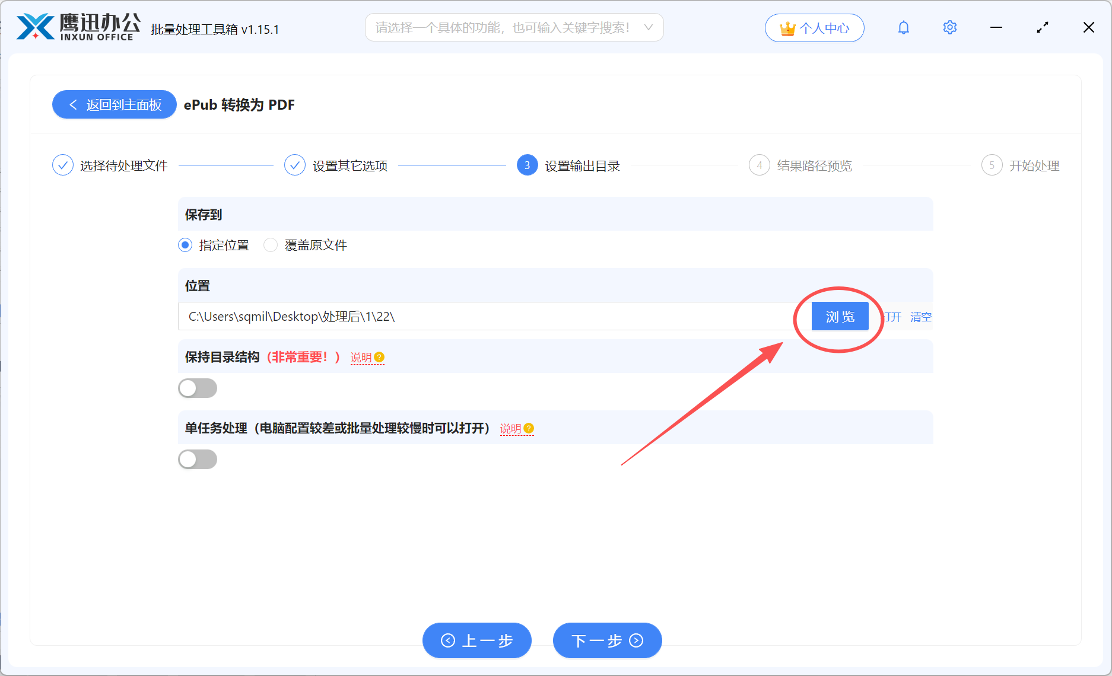Go to step 结果路径预览
The width and height of the screenshot is (1112, 676).
[x=815, y=166]
